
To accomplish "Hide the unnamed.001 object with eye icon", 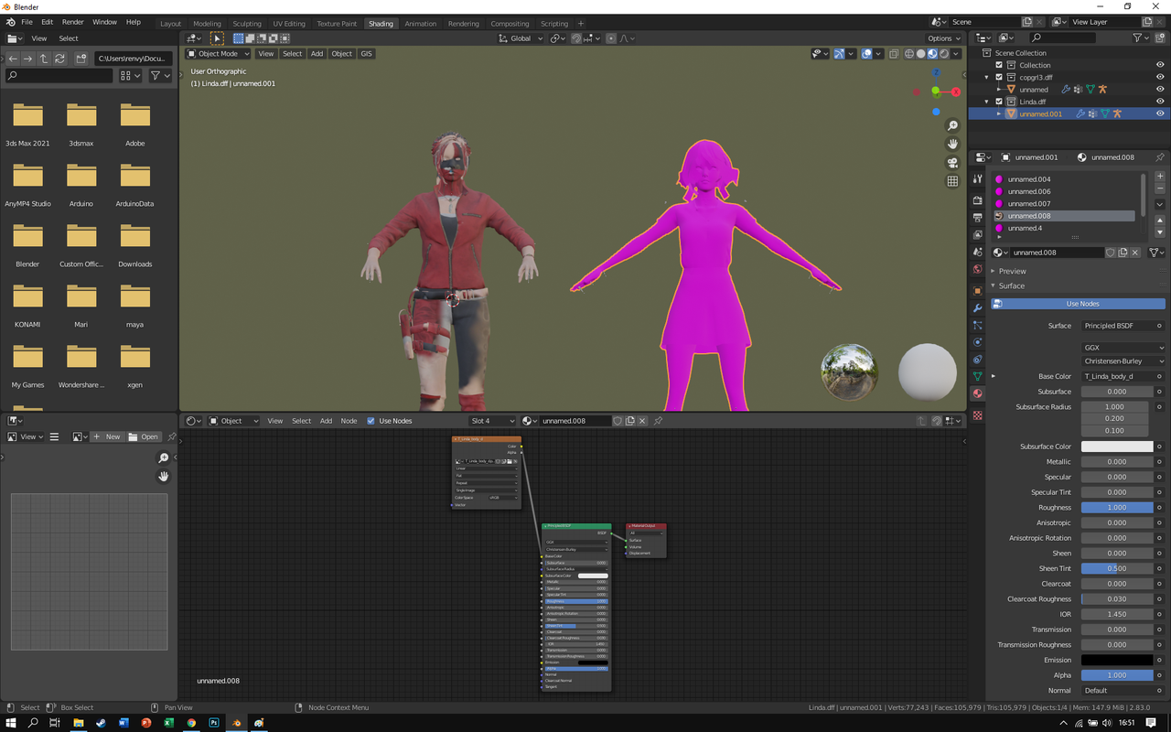I will point(1160,113).
